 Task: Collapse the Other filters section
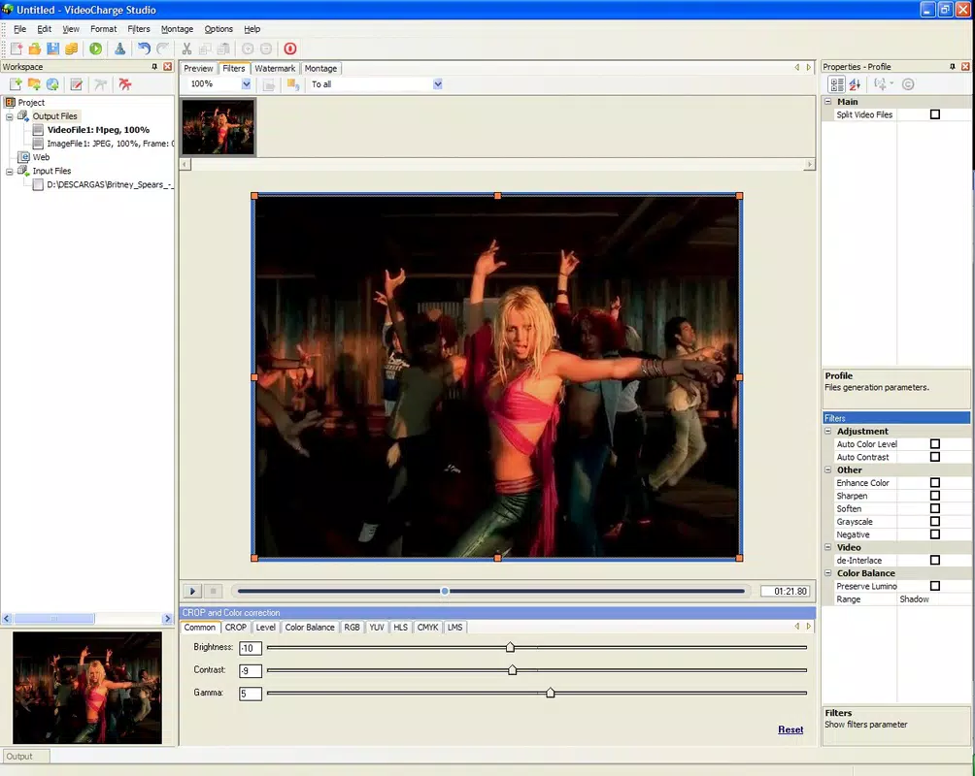coord(827,469)
